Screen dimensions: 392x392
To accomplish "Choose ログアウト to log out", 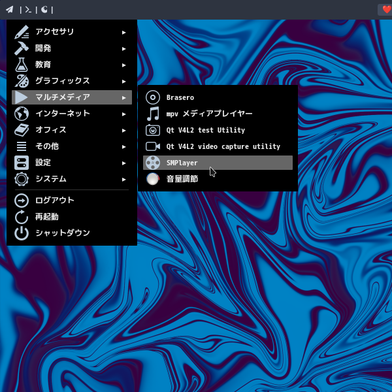I will [x=72, y=201].
